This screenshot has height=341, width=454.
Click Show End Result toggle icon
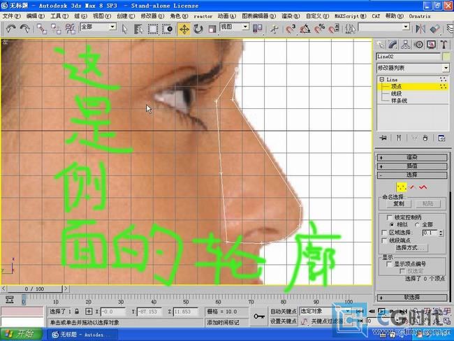point(399,138)
